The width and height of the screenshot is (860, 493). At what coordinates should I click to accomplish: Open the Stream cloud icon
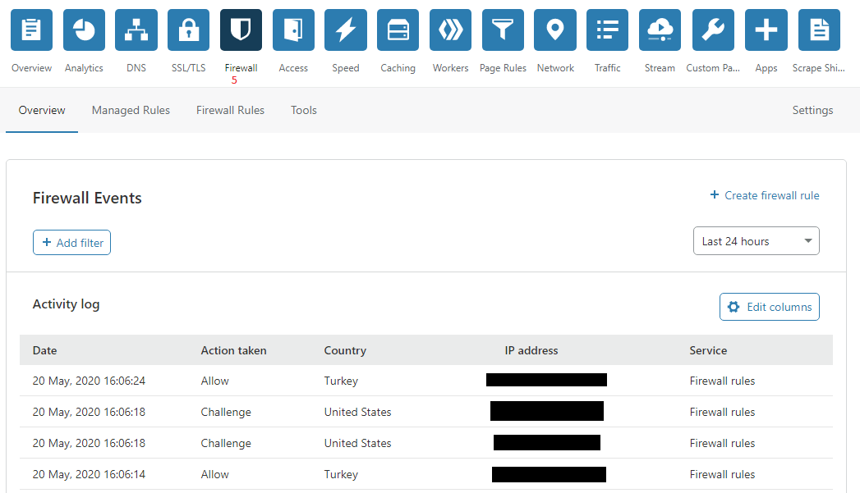[660, 30]
